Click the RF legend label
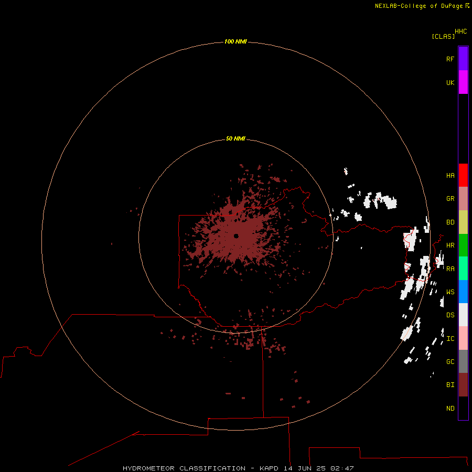This screenshot has width=472, height=472. [450, 59]
